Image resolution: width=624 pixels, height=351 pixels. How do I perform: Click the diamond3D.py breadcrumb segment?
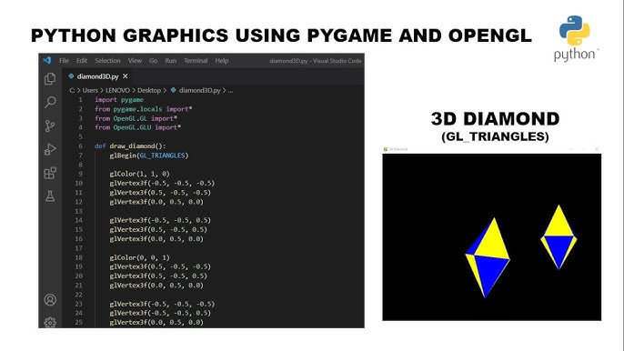coord(200,90)
